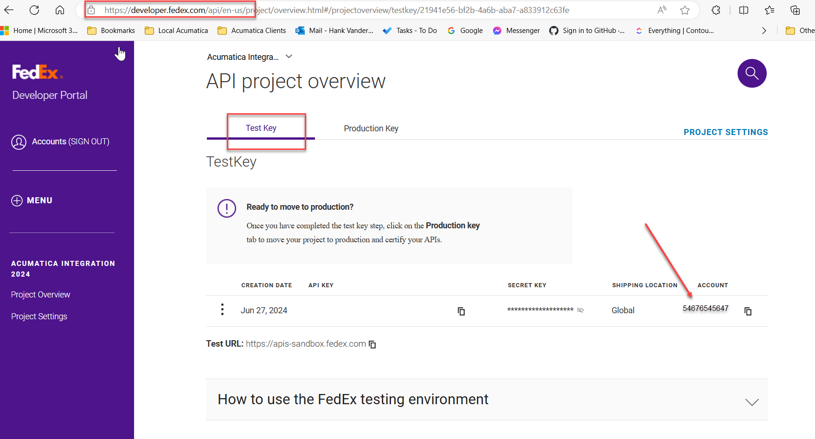
Task: Open Project Overview in sidebar
Action: [x=41, y=295]
